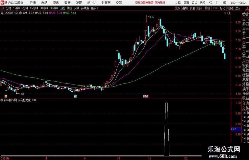Click the 多股 multi-stock button
The image size is (249, 160).
[x=192, y=8]
